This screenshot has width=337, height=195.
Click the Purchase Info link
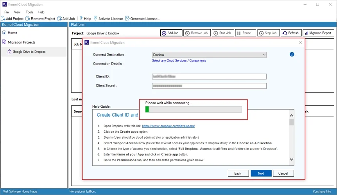pos(322,191)
